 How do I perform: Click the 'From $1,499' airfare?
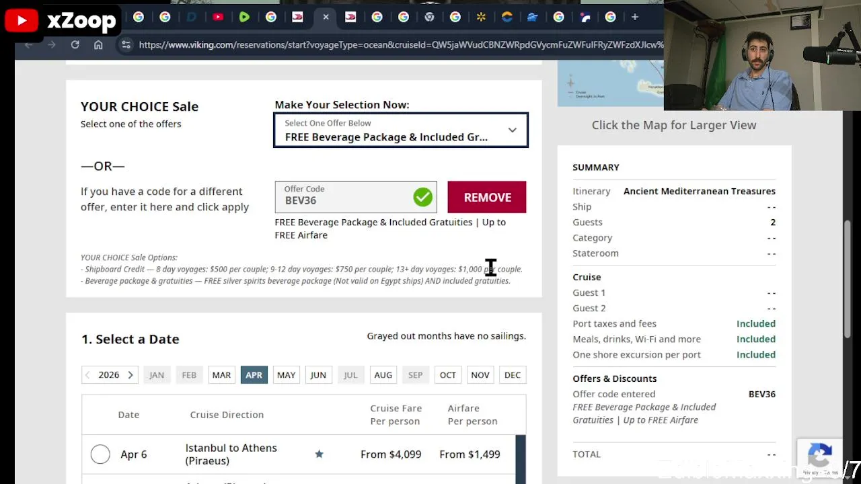(470, 454)
